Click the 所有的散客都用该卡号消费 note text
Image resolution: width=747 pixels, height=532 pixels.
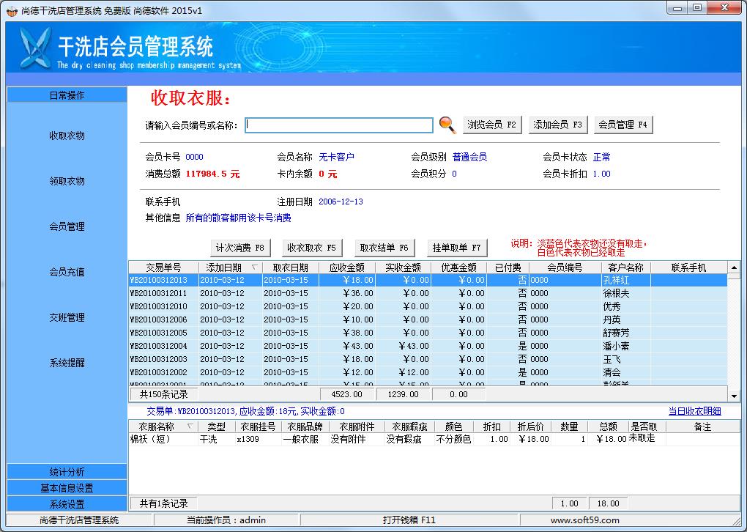238,218
